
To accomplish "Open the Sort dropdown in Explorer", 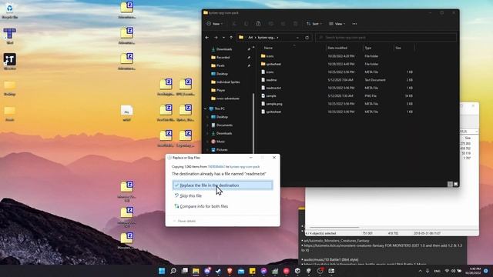I will click(314, 24).
